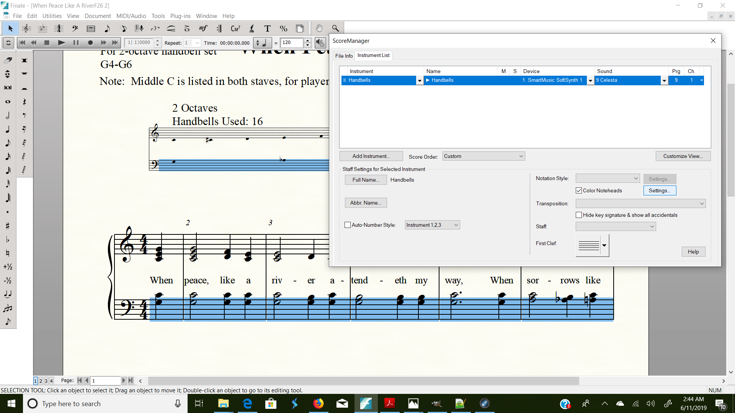Viewport: 735px width, 413px height.
Task: Select the Time Signature tool
Action: pyautogui.click(x=59, y=28)
